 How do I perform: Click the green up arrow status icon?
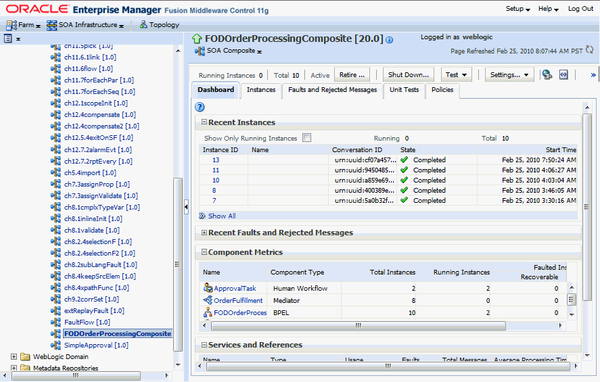point(197,39)
